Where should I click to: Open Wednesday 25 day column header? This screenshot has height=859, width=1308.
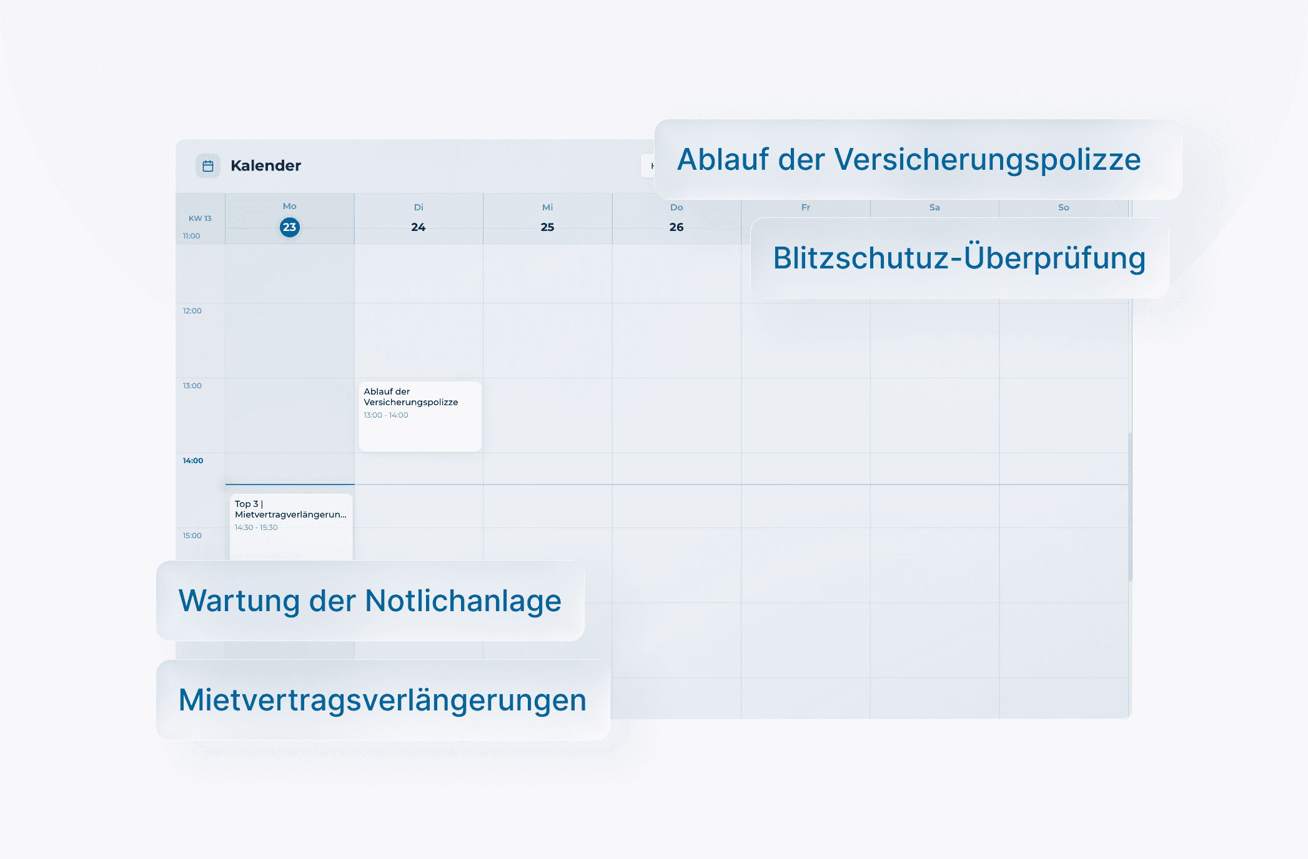[x=547, y=218]
